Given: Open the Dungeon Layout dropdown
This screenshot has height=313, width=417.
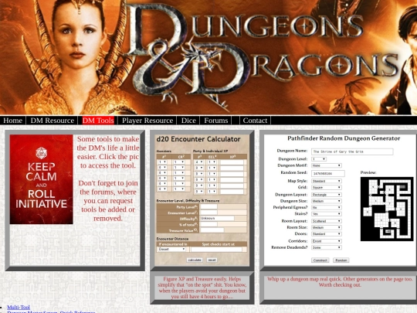Looking at the screenshot, I should 327,195.
